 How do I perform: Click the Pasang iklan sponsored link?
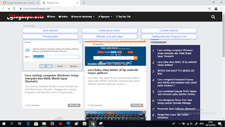pyautogui.click(x=50, y=36)
